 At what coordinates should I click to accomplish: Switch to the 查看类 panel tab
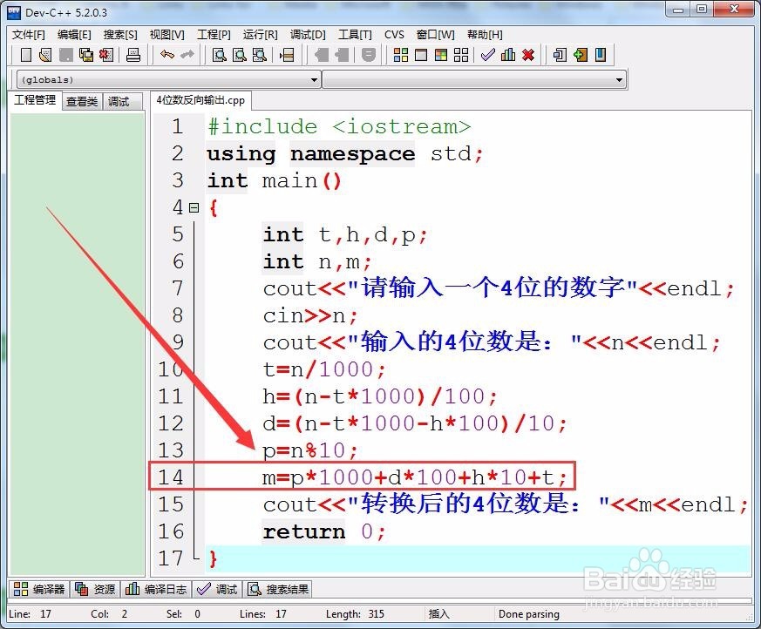82,101
